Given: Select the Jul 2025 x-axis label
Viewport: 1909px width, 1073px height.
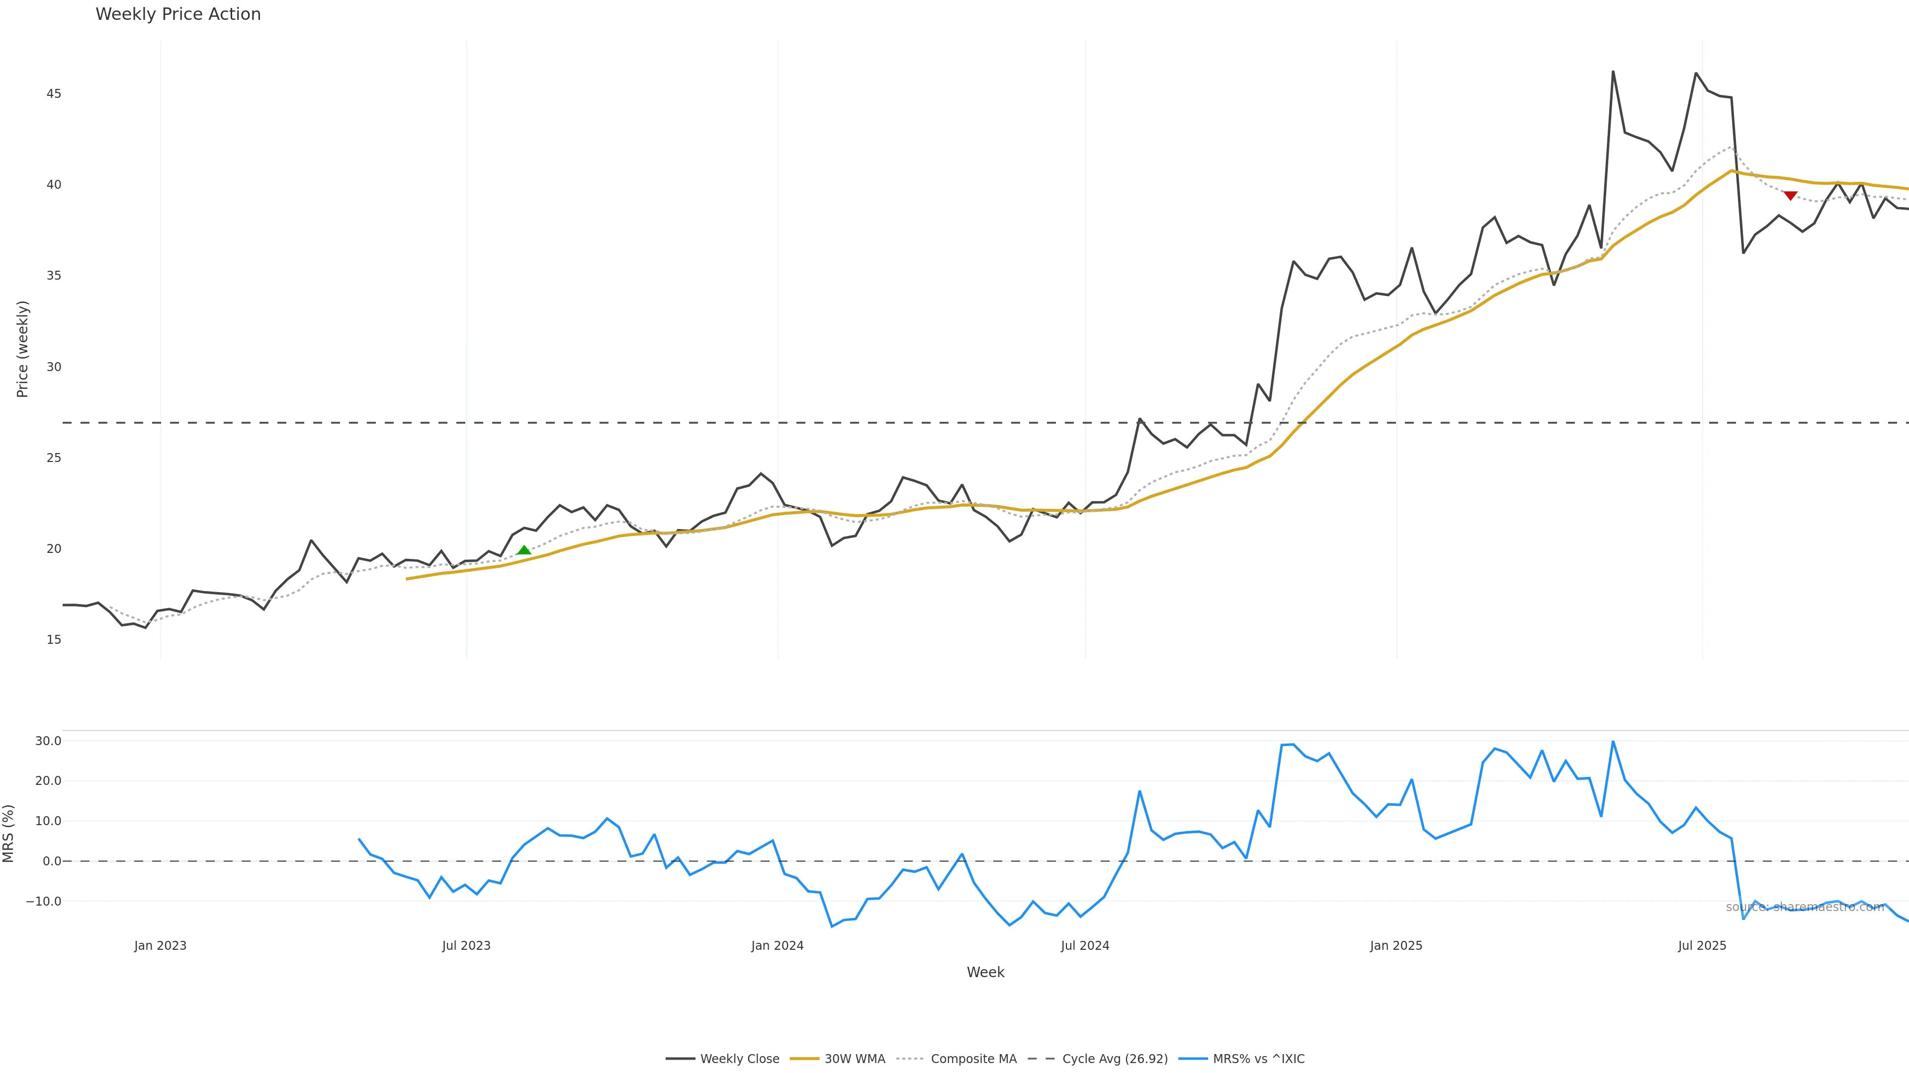Looking at the screenshot, I should point(1702,946).
